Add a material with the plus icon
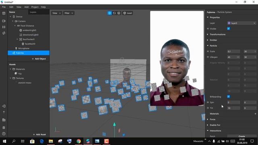This screenshot has height=145, width=258. 255,114
